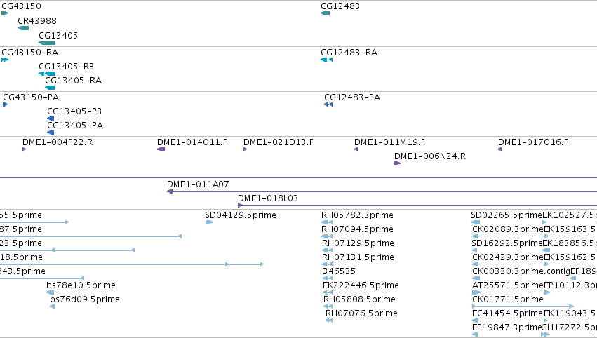Select the DME1-021D13.F BAC end triangle

point(246,149)
